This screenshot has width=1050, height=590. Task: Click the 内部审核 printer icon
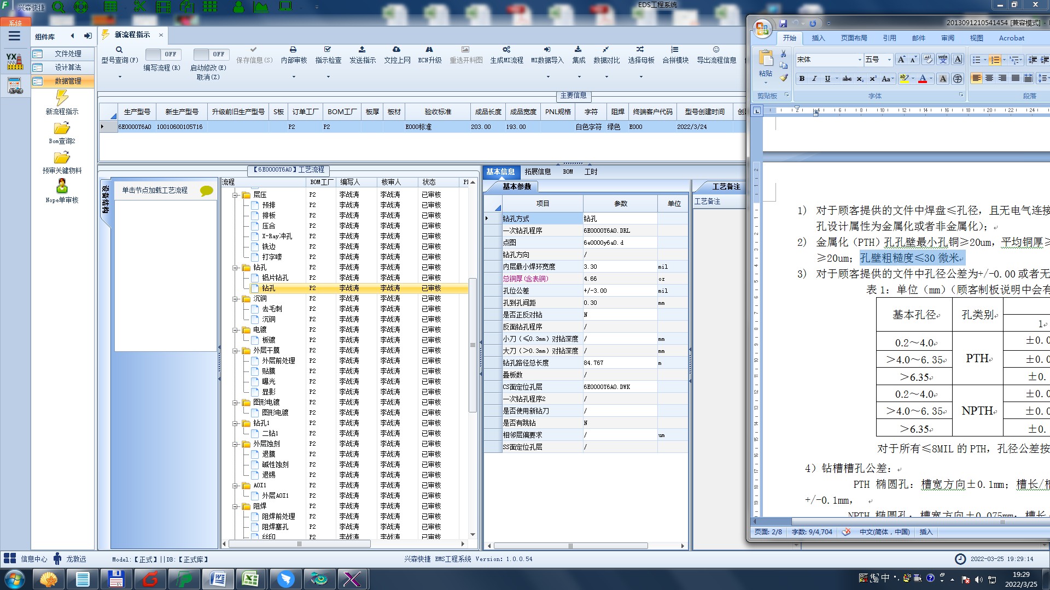coord(293,50)
